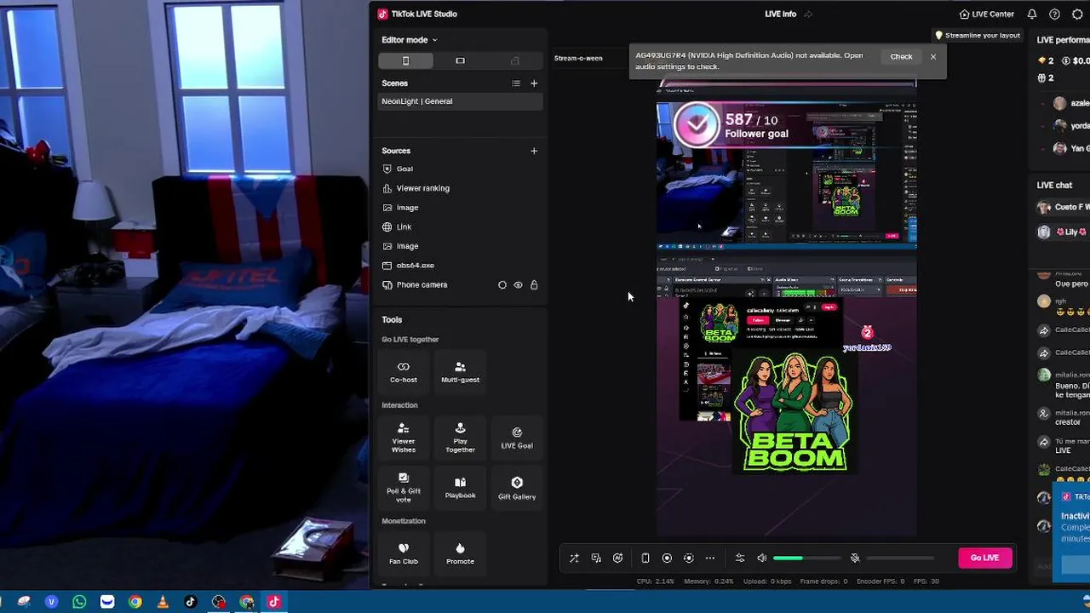Open Fan Club monetization
Screen dimensions: 1090x613
pyautogui.click(x=404, y=553)
